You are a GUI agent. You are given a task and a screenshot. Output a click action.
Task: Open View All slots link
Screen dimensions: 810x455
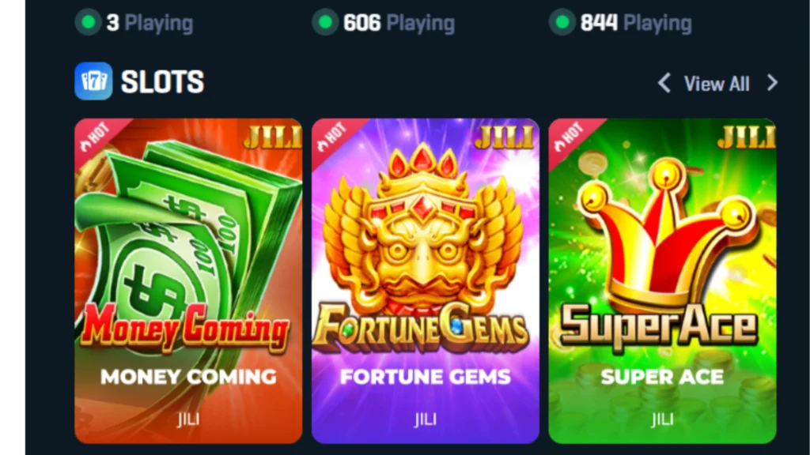[717, 84]
